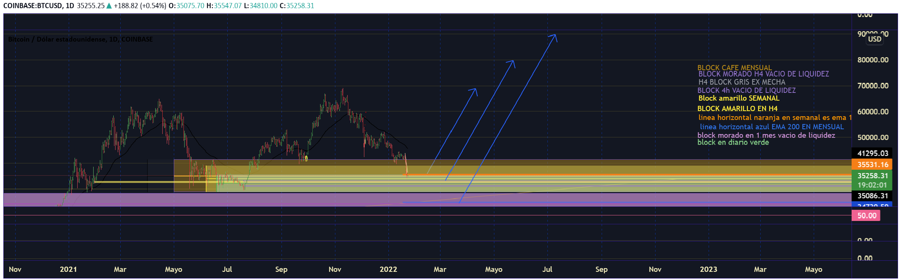Viewport: 901px width, 280px height.
Task: Click the 60000.00 price axis label
Action: (873, 112)
